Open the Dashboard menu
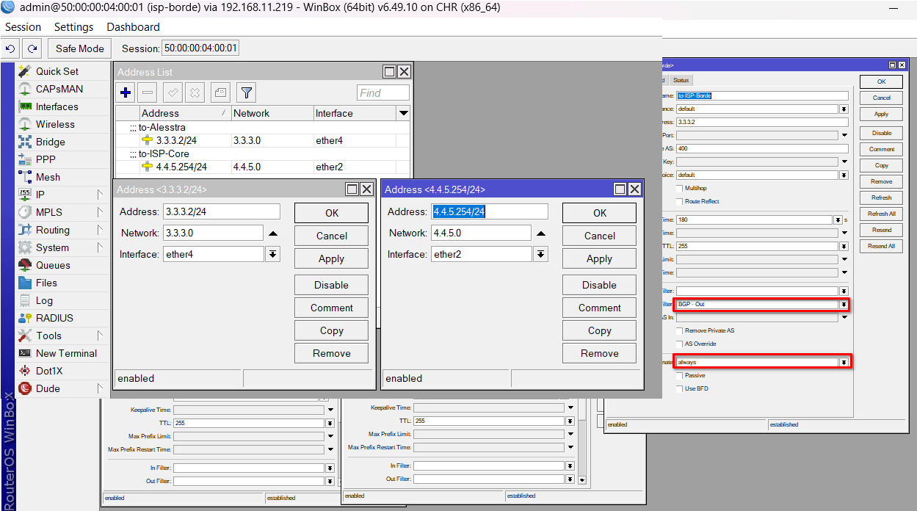 [x=133, y=26]
